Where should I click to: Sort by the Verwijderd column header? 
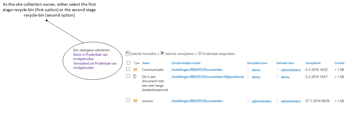coord(312,63)
